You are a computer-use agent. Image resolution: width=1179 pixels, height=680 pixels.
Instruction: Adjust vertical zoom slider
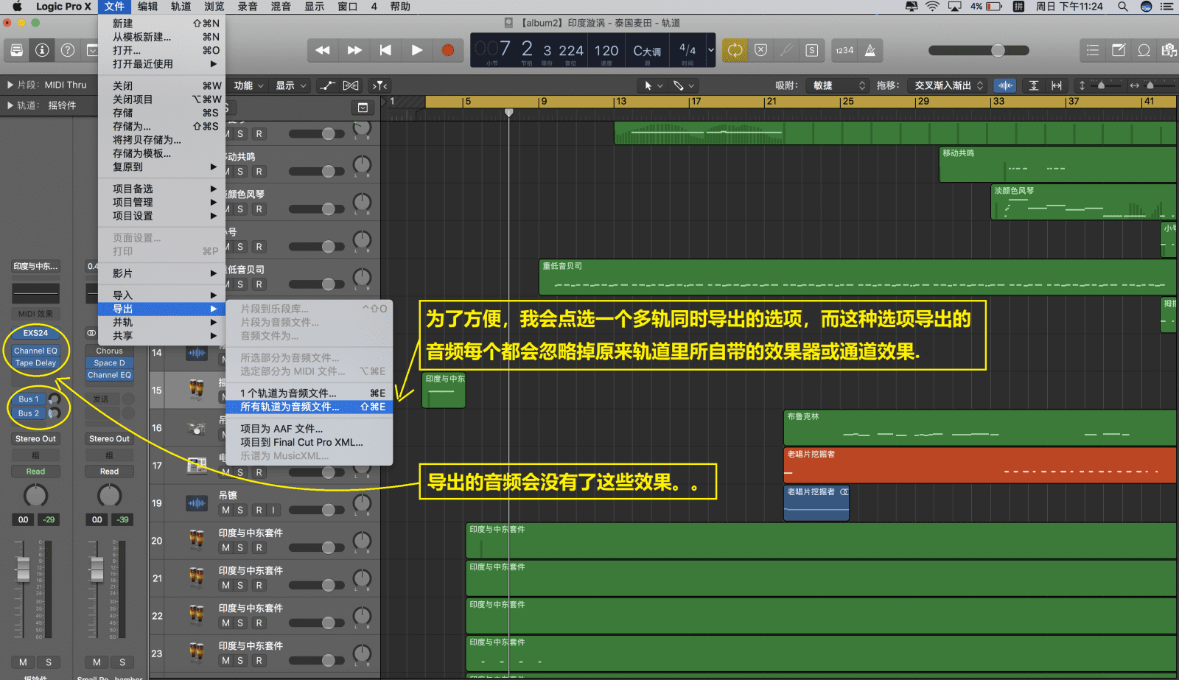pos(1101,85)
